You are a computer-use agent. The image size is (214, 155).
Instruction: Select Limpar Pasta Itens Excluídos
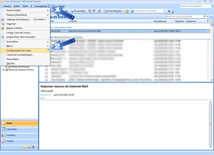[x=25, y=37]
